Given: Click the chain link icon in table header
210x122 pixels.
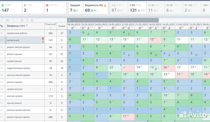Looking at the screenshot, I should click(x=2, y=26).
